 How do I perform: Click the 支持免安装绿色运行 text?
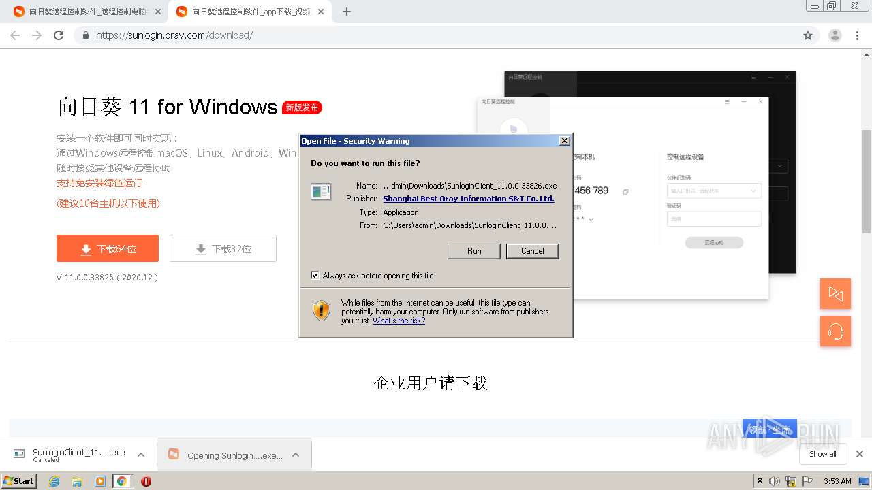(x=99, y=183)
